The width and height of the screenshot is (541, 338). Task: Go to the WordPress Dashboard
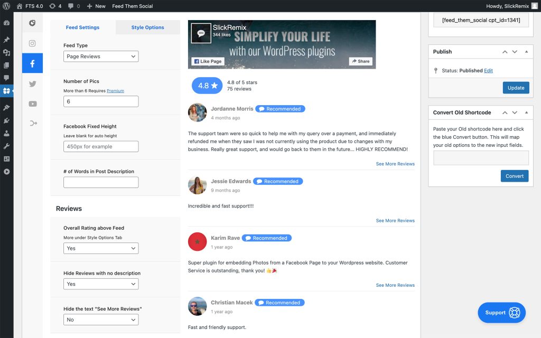point(6,23)
